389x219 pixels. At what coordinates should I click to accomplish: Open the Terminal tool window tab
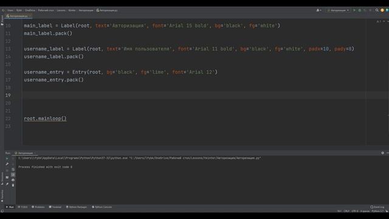tap(55, 207)
